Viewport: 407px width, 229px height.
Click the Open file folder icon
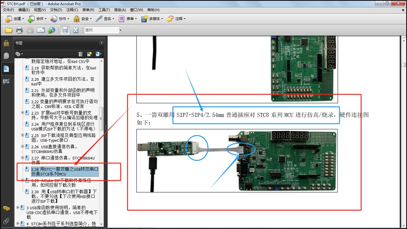(x=9, y=30)
